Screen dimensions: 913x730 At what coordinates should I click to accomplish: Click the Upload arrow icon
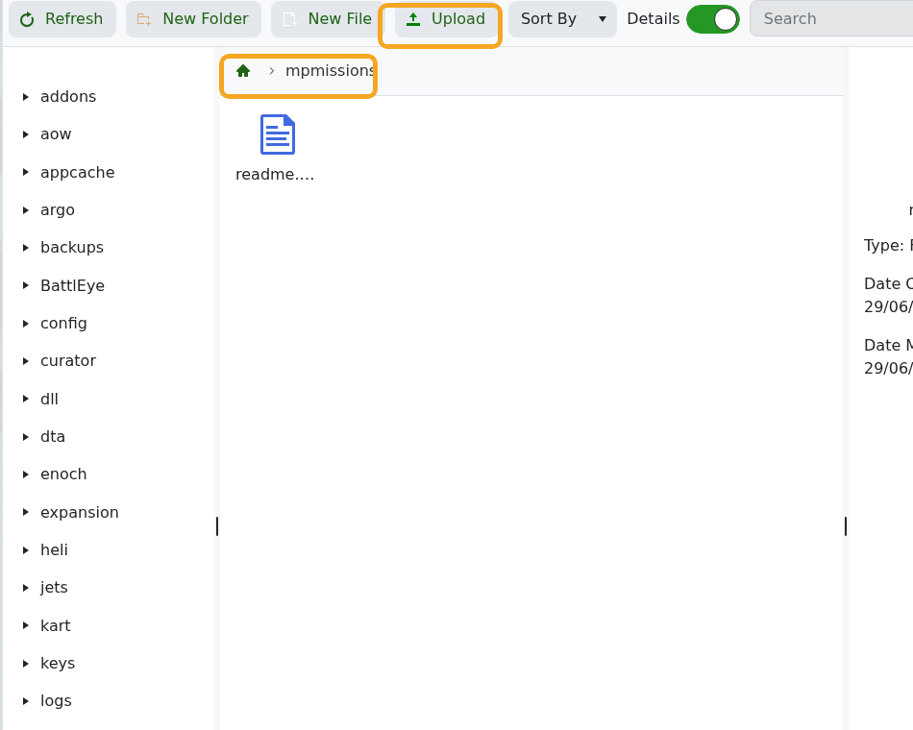pyautogui.click(x=413, y=19)
